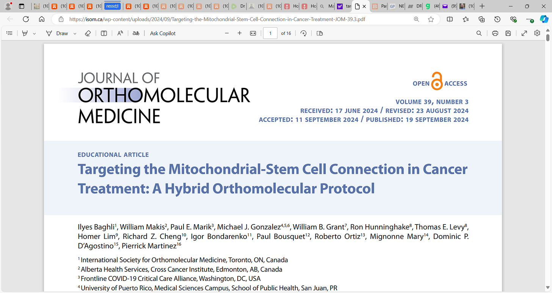Click the address bar zoom magnifier
This screenshot has height=293, width=552.
pos(416,19)
